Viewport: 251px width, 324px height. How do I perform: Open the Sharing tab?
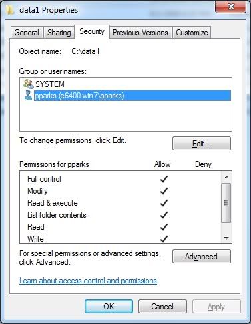(x=59, y=33)
